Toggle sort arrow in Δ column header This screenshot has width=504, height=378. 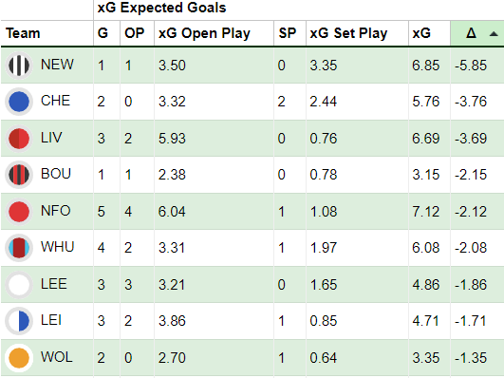494,34
